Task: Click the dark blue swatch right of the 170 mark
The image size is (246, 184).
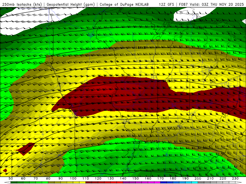Action: click(x=164, y=182)
